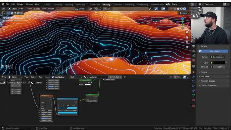Viewport: 231px width, 130px height.
Task: Open the File menu
Action: click(7, 4)
